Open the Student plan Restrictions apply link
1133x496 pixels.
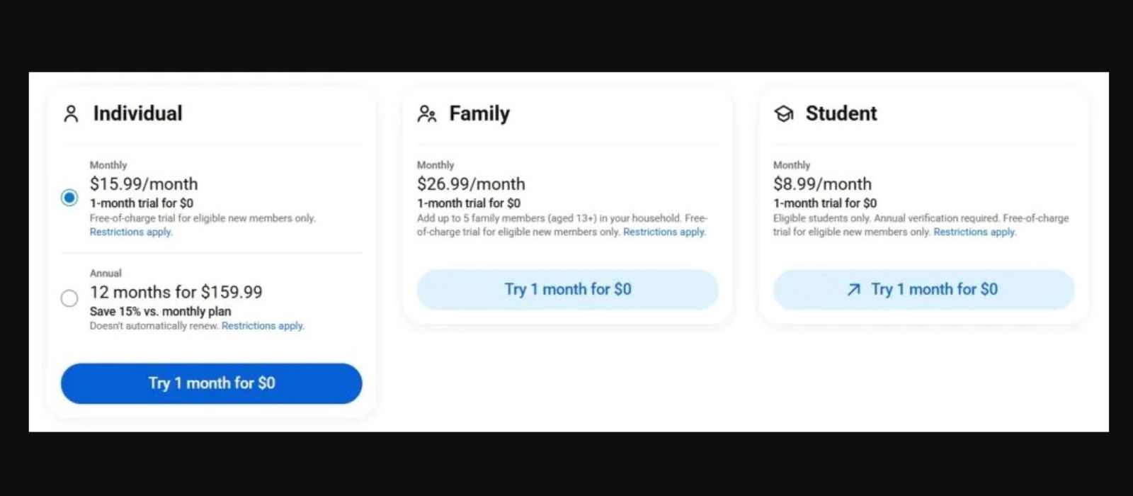974,232
